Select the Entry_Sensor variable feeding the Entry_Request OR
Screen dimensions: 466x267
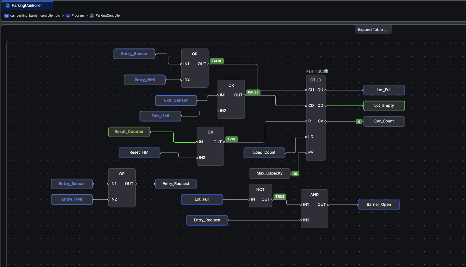pyautogui.click(x=72, y=184)
